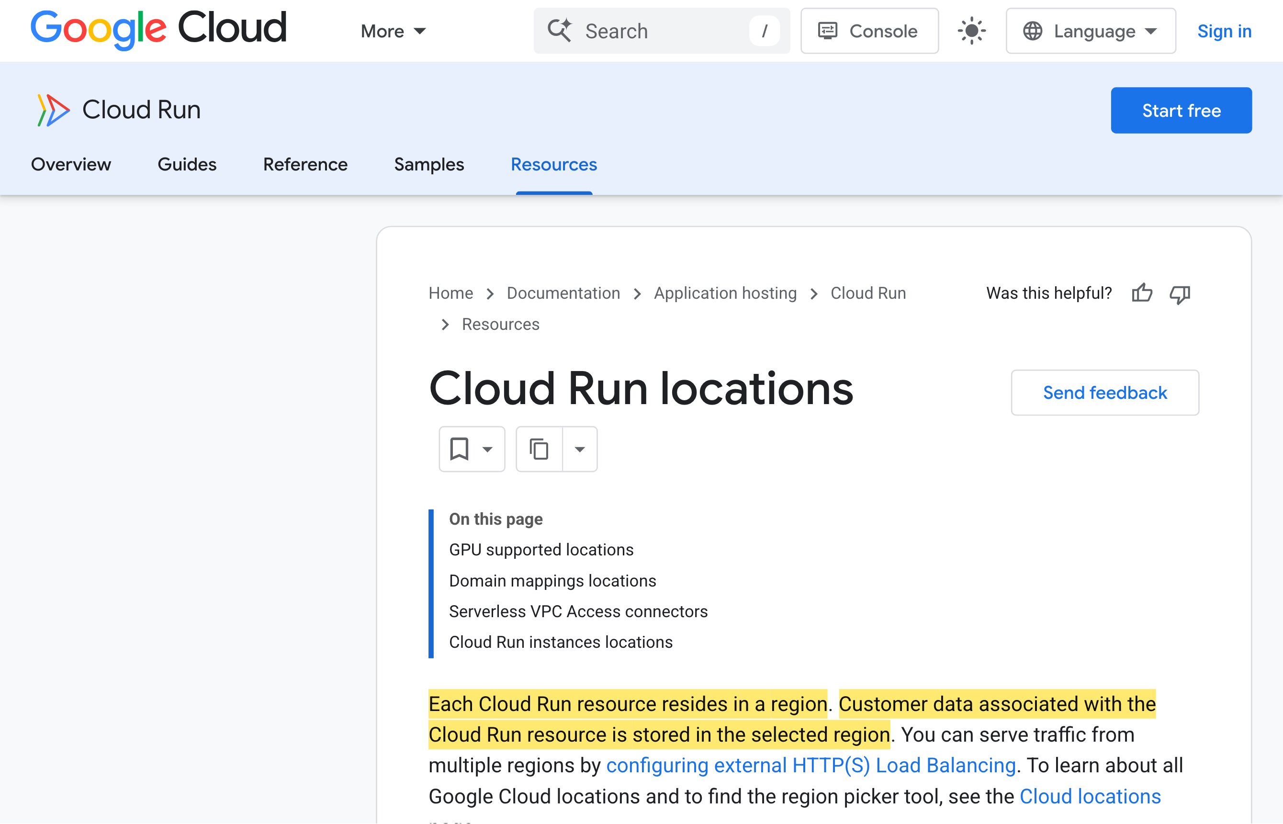Image resolution: width=1283 pixels, height=824 pixels.
Task: Click the globe icon in Language button
Action: pyautogui.click(x=1033, y=31)
